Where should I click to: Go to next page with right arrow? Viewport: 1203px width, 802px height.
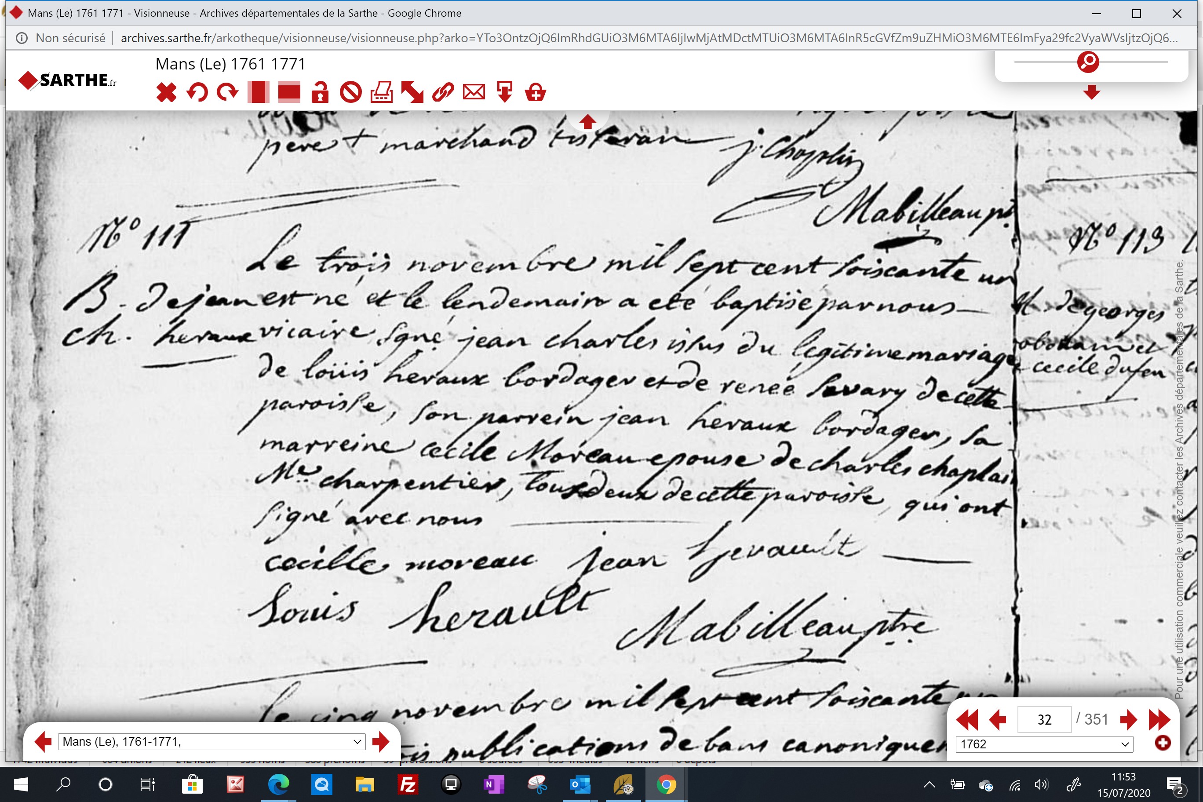tap(1128, 720)
